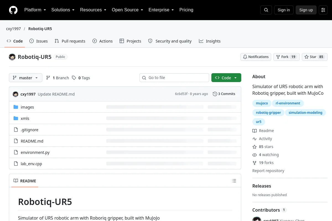Switch to the Projects tab
The image size is (332, 221).
130,41
